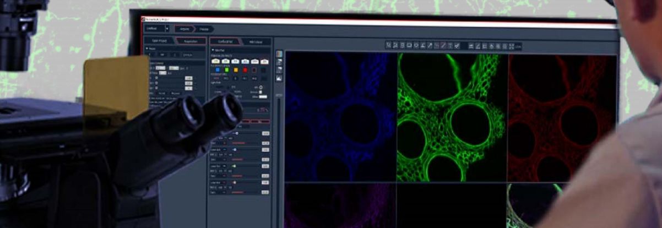Screen dimensions: 662x228
Task: Adjust the vertical slider beside image viewer
Action: [279, 162]
